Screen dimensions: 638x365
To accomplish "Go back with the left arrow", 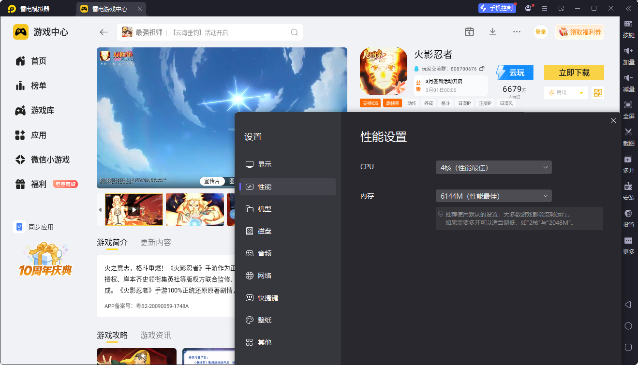I will (104, 32).
